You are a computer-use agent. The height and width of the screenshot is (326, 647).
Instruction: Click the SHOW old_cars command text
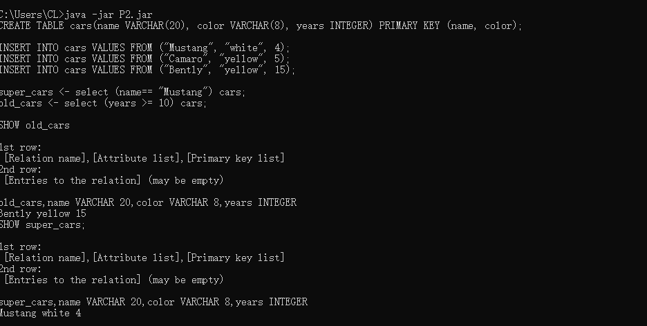(x=35, y=126)
